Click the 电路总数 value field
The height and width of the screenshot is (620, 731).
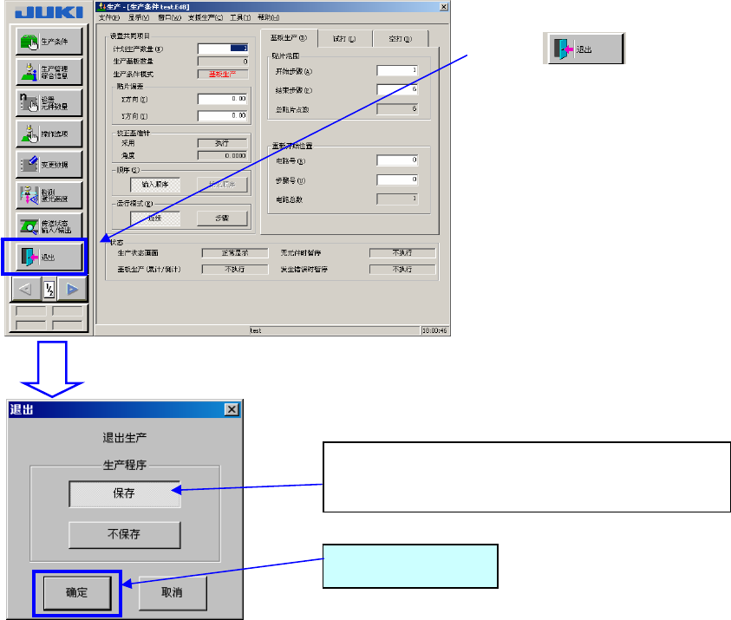coord(397,199)
